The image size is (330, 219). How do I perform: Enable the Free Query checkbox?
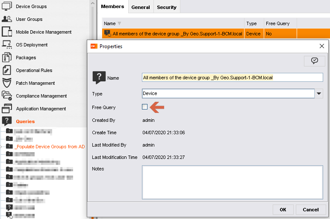click(x=145, y=107)
